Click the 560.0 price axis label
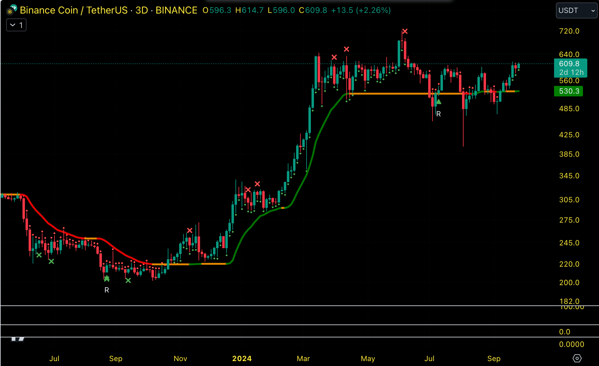This screenshot has width=599, height=366. click(569, 81)
